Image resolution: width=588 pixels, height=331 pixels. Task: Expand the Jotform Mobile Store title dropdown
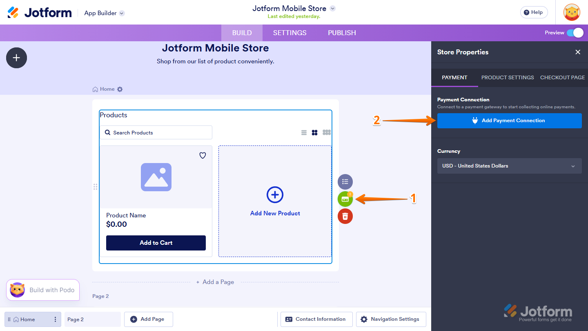point(332,9)
